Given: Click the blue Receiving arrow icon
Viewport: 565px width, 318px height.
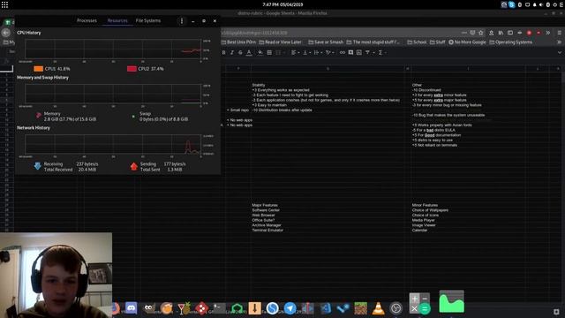Looking at the screenshot, I should pyautogui.click(x=37, y=166).
